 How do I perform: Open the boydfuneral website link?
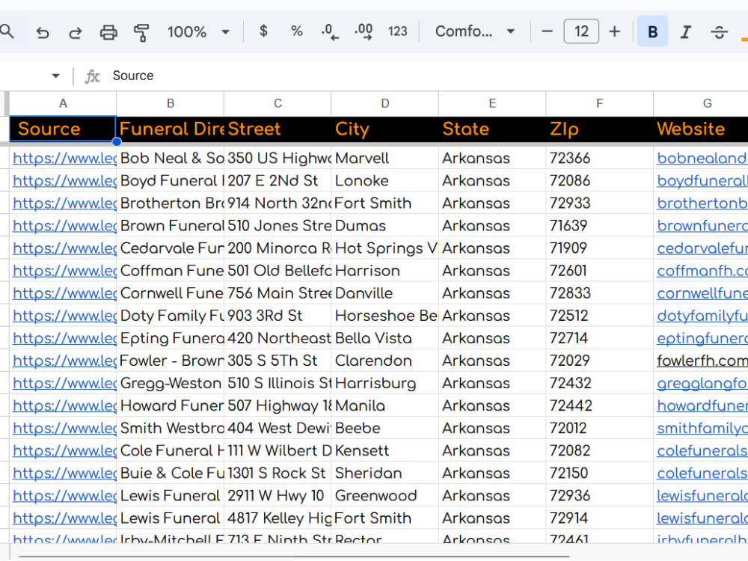702,181
